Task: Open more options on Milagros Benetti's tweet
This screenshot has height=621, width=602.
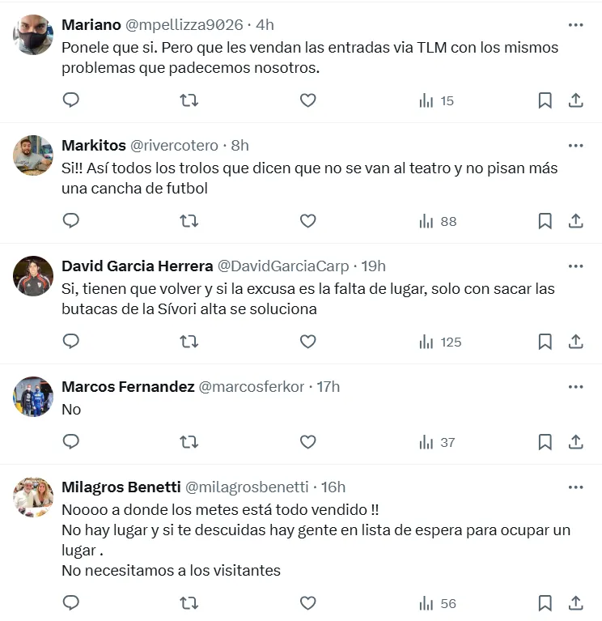Action: coord(575,487)
